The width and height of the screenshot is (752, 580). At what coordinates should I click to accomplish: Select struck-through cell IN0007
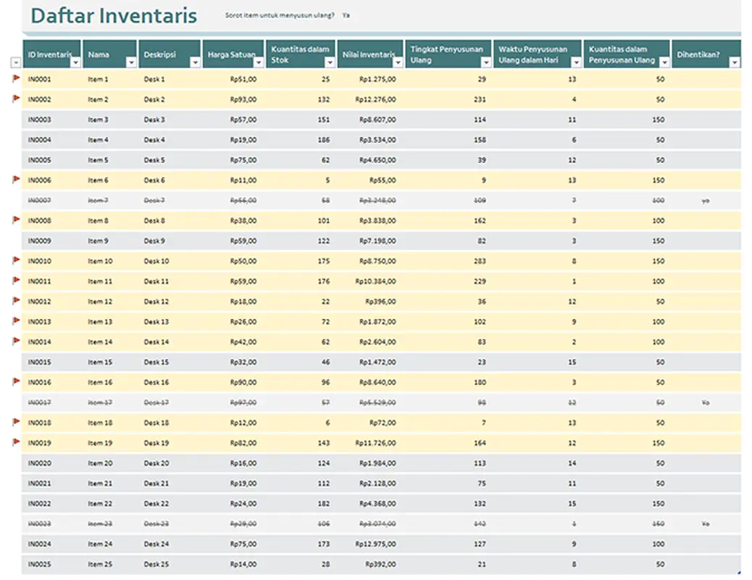point(39,200)
